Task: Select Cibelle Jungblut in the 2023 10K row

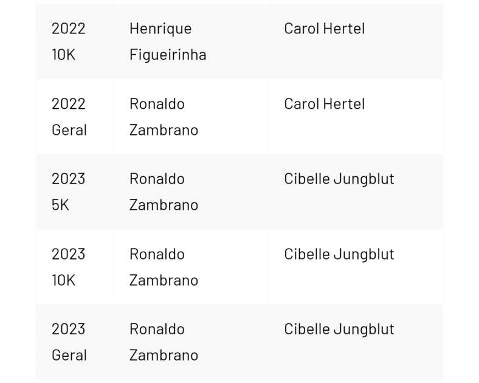Action: coord(339,254)
